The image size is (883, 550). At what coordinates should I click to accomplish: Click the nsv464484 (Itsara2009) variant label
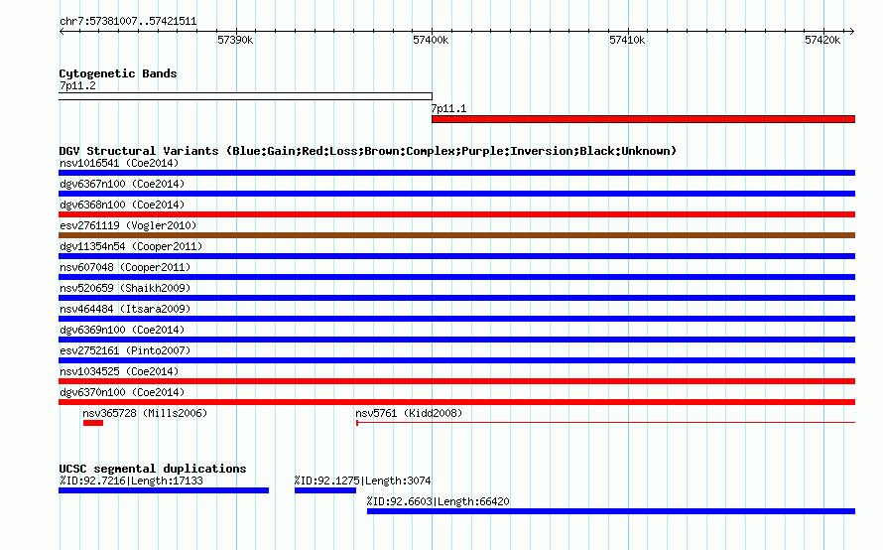point(125,309)
